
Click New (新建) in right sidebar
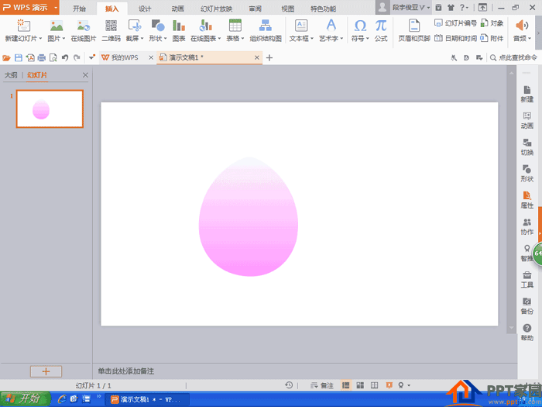(x=527, y=94)
